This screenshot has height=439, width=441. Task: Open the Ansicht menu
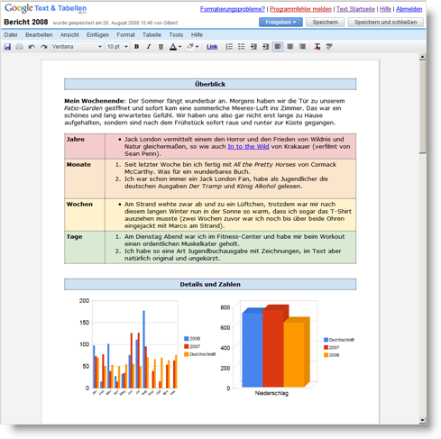(69, 35)
